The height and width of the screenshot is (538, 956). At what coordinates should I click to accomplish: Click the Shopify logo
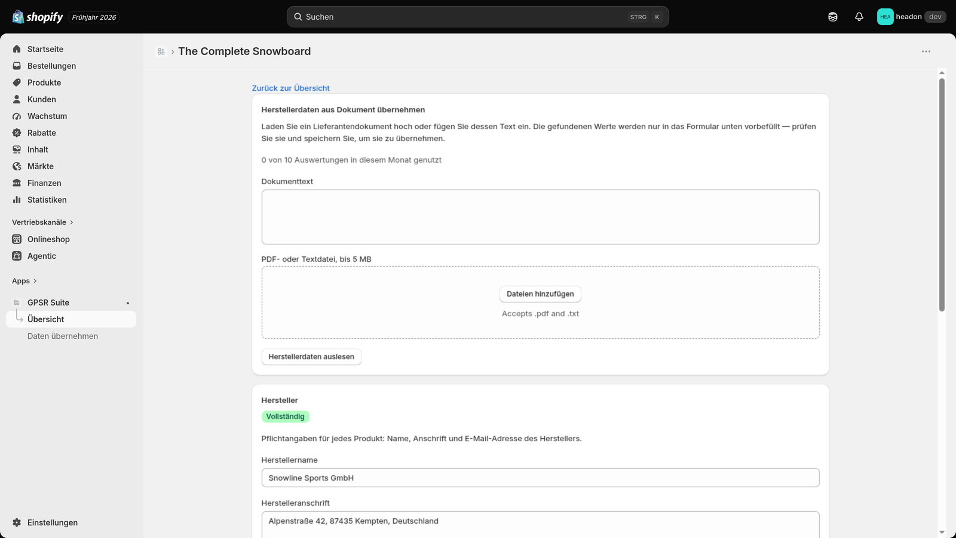[38, 17]
